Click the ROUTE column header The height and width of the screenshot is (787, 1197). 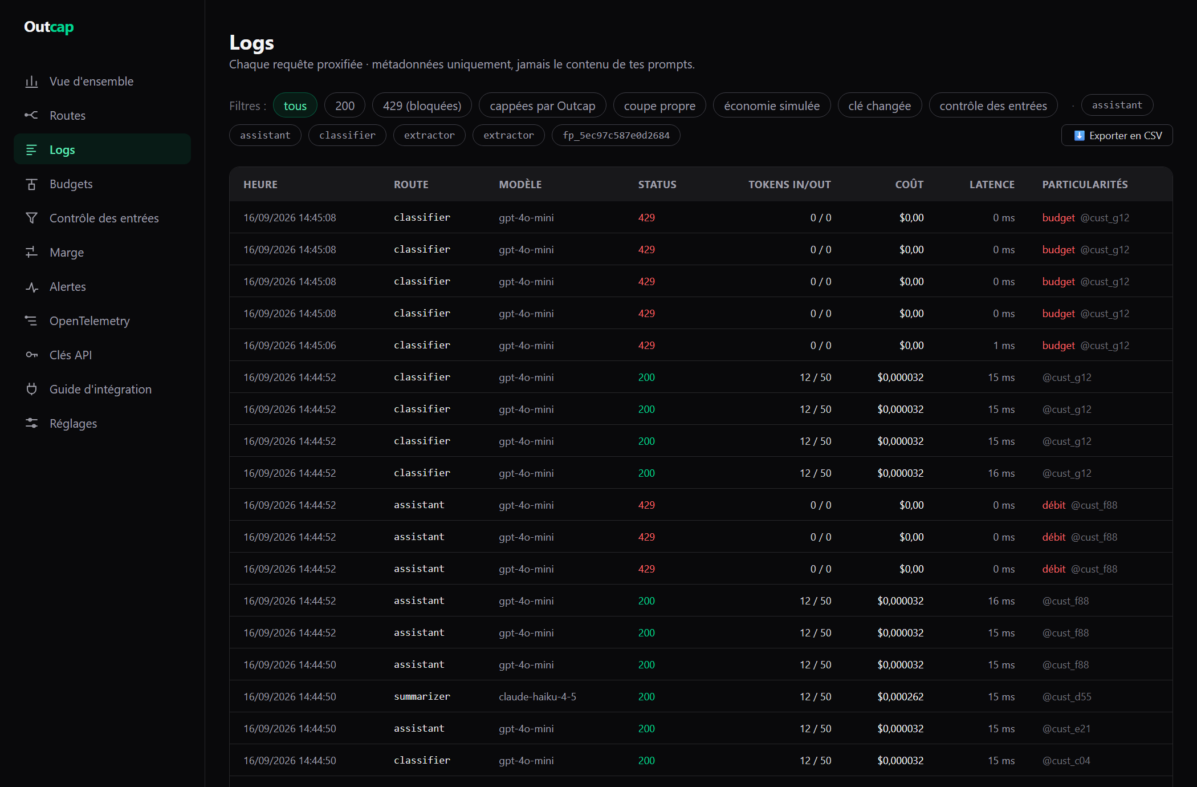[x=411, y=184]
